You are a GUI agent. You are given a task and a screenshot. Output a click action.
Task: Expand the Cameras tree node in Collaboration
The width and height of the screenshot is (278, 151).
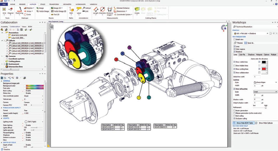coord(2,56)
